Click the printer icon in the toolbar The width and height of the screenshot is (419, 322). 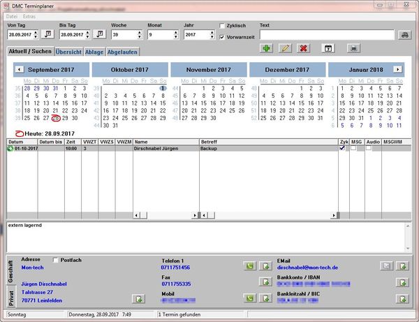click(x=354, y=48)
